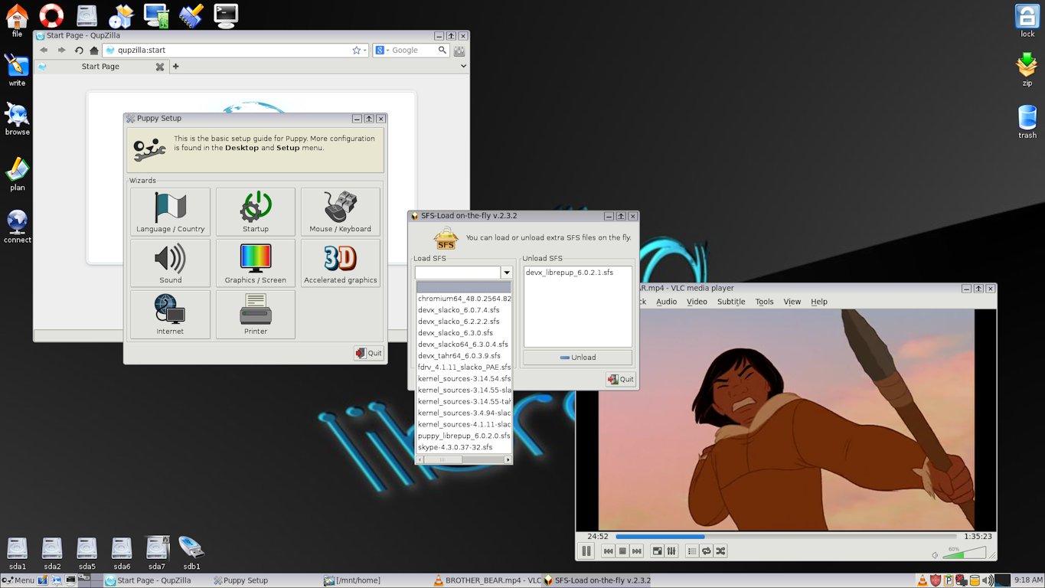1045x588 pixels.
Task: Adjust the VLC volume slider
Action: coord(964,553)
